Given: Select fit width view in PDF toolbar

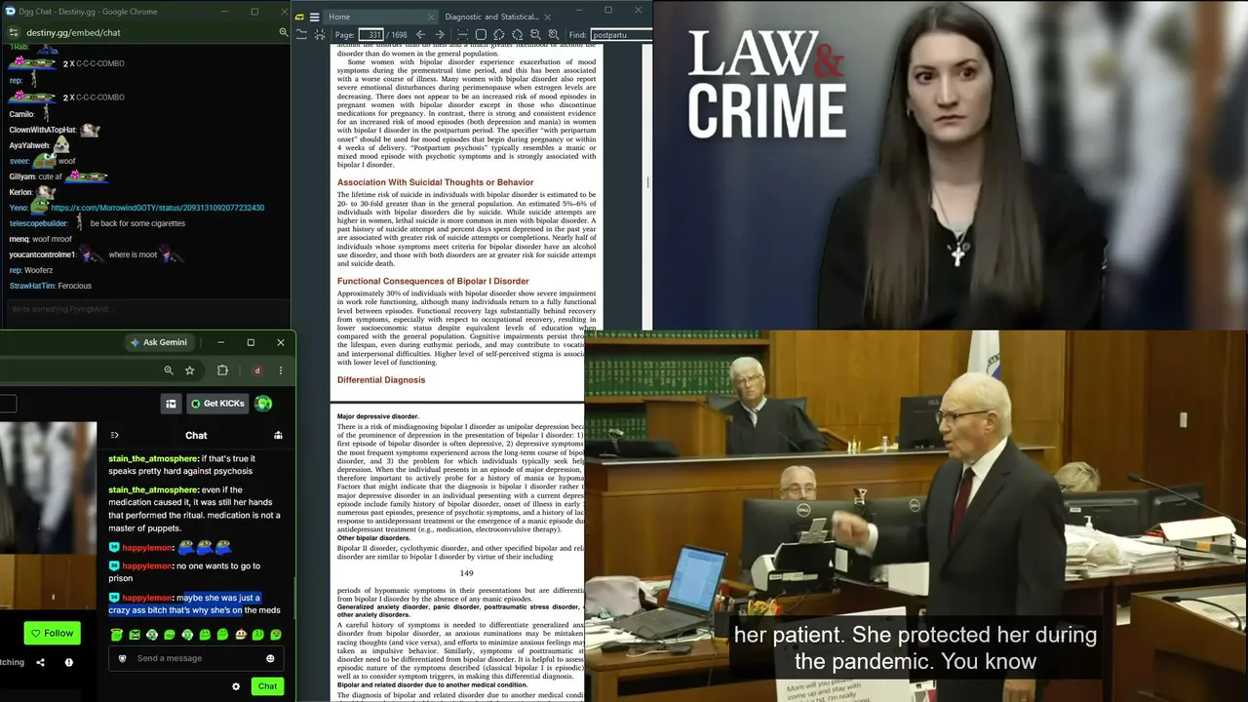Looking at the screenshot, I should coord(462,35).
